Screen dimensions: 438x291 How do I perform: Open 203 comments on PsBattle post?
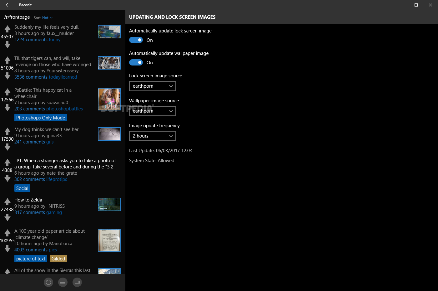(x=30, y=109)
